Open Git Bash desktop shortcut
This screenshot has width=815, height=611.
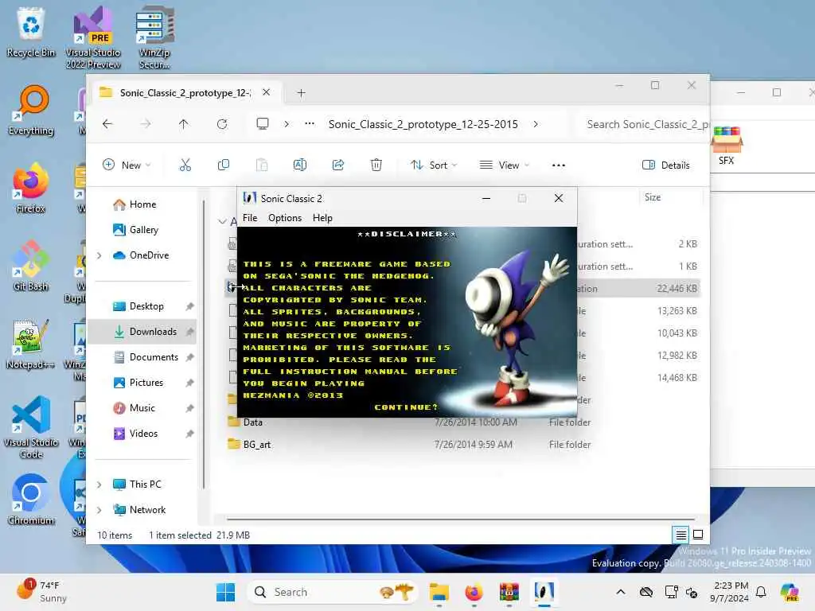pos(31,266)
